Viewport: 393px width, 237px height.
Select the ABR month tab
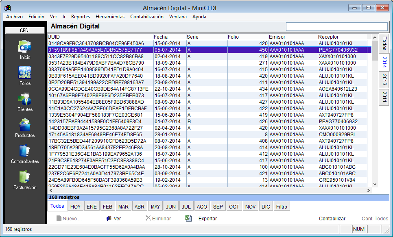click(140, 207)
